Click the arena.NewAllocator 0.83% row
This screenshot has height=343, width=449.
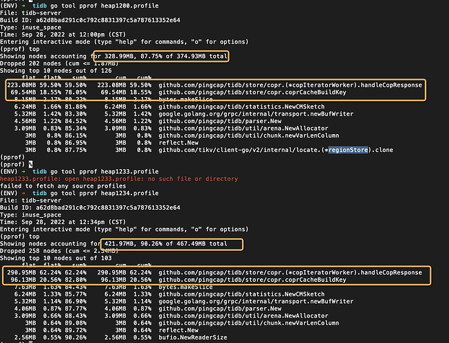coord(171,129)
